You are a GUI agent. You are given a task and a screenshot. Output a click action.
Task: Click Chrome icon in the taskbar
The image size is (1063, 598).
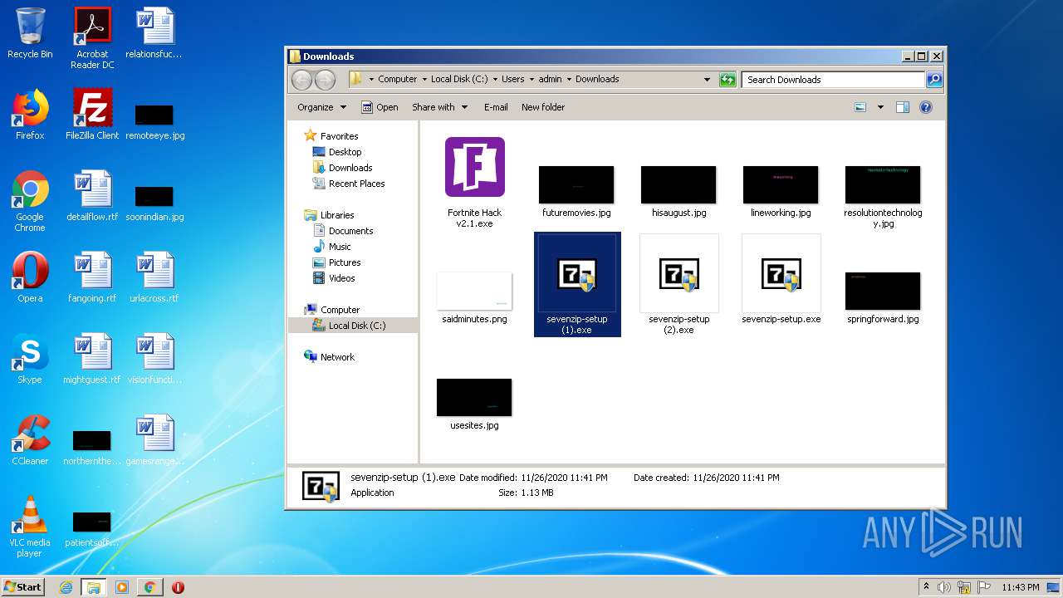(149, 587)
